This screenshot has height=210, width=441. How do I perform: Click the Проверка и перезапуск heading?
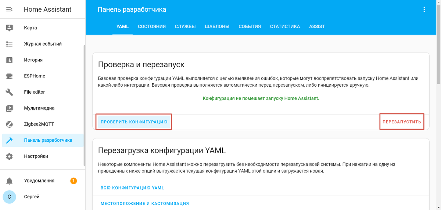click(x=141, y=65)
